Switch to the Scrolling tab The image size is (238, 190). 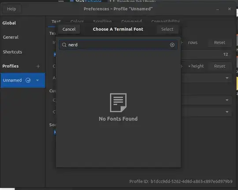click(x=102, y=22)
